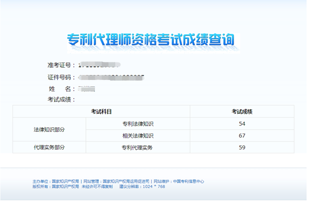This screenshot has height=204, width=313.
Task: Select the 准考证号 label
Action: point(61,65)
